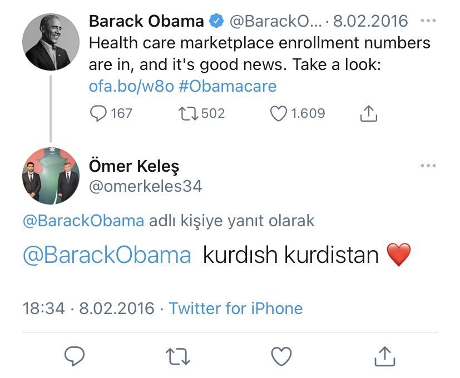Like Ömer Keleş's kurdistan reply

pyautogui.click(x=281, y=356)
